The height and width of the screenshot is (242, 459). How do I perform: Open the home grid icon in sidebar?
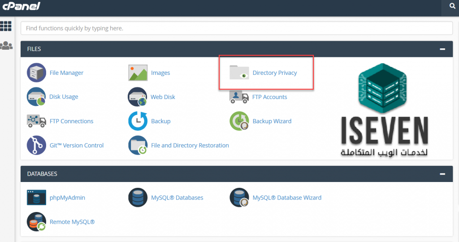(x=6, y=26)
